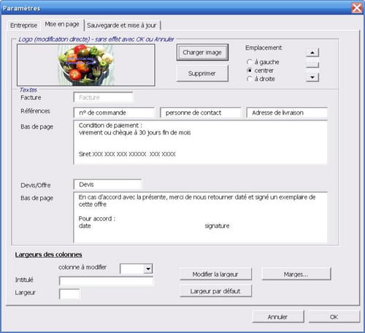
Task: Click the Annuler button
Action: tap(278, 317)
